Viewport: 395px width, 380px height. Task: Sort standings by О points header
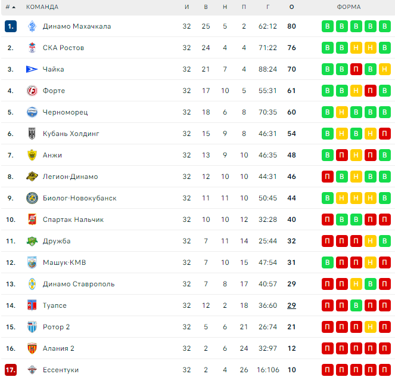[x=291, y=7]
